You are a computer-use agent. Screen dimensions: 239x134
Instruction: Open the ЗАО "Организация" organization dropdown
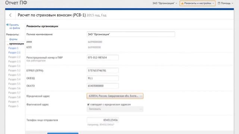click(165, 3)
